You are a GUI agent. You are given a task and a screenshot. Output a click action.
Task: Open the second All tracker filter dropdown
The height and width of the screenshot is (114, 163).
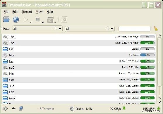tap(90, 29)
